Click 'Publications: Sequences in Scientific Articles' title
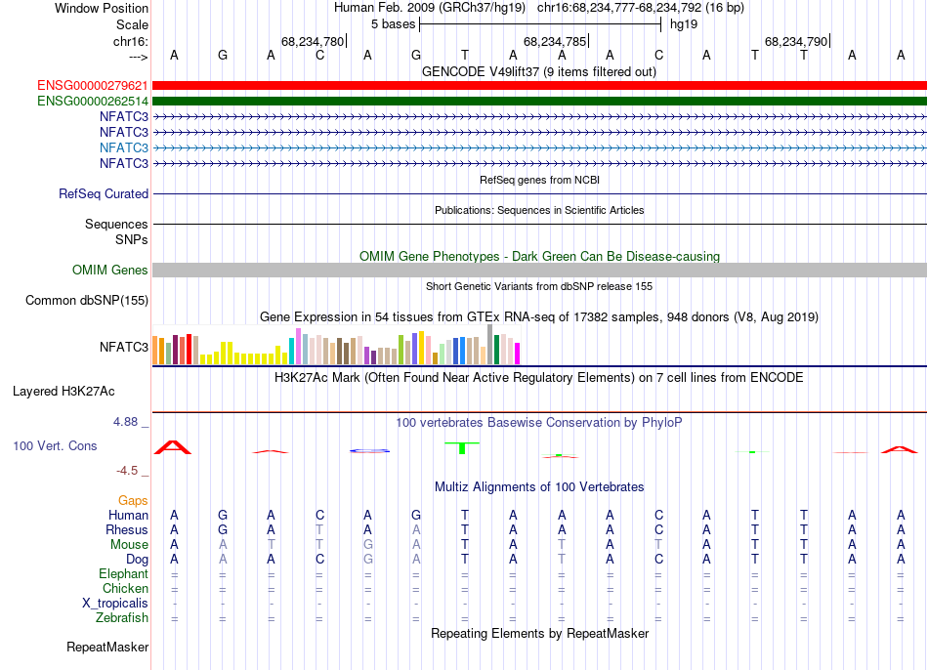This screenshot has width=928, height=670. pyautogui.click(x=539, y=210)
